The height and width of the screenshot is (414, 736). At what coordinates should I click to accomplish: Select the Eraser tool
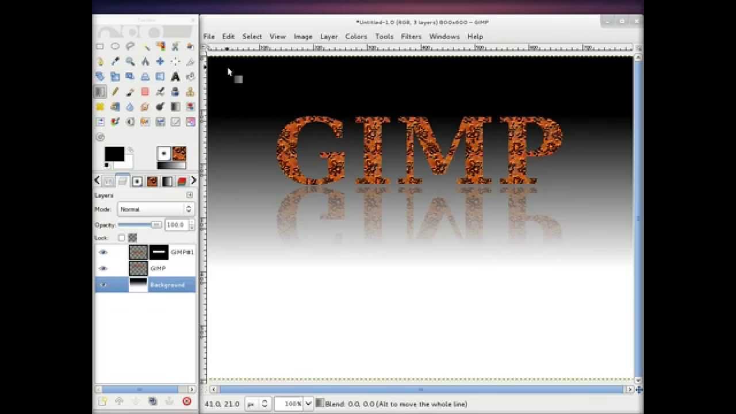145,91
